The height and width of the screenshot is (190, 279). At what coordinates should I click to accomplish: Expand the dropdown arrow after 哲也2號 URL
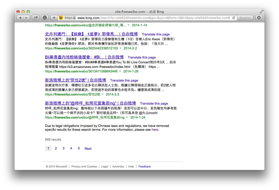[x=102, y=94]
